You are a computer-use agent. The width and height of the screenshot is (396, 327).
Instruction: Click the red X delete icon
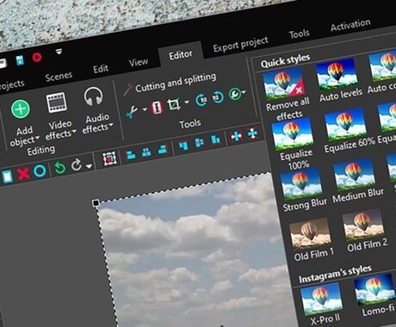coord(23,173)
